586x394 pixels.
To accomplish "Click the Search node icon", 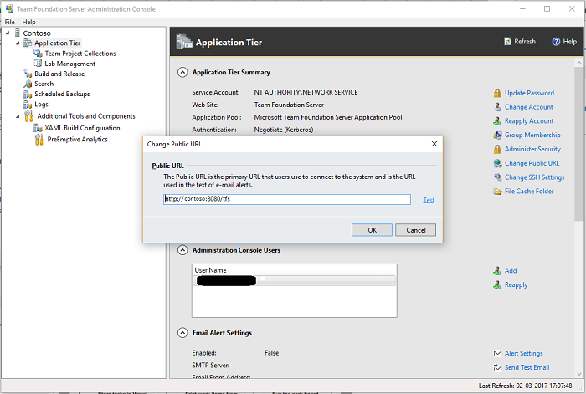I will coord(28,84).
